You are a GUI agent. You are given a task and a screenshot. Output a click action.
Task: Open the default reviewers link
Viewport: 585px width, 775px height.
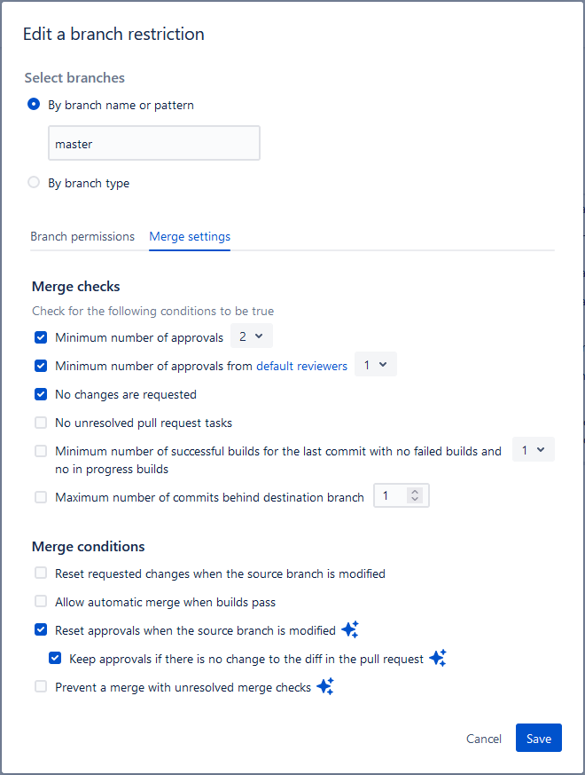pos(301,366)
